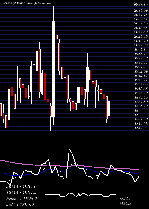Click the 2071.18 price axis label
Viewport: 149px width, 209px height.
[x=140, y=15]
